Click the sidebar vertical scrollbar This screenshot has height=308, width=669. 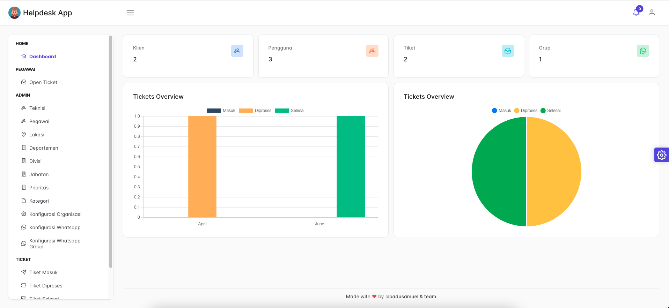[111, 152]
